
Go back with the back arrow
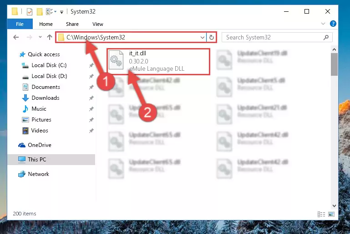click(16, 37)
